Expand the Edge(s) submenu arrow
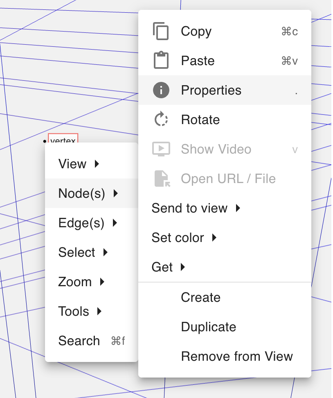The image size is (333, 398). [x=115, y=223]
